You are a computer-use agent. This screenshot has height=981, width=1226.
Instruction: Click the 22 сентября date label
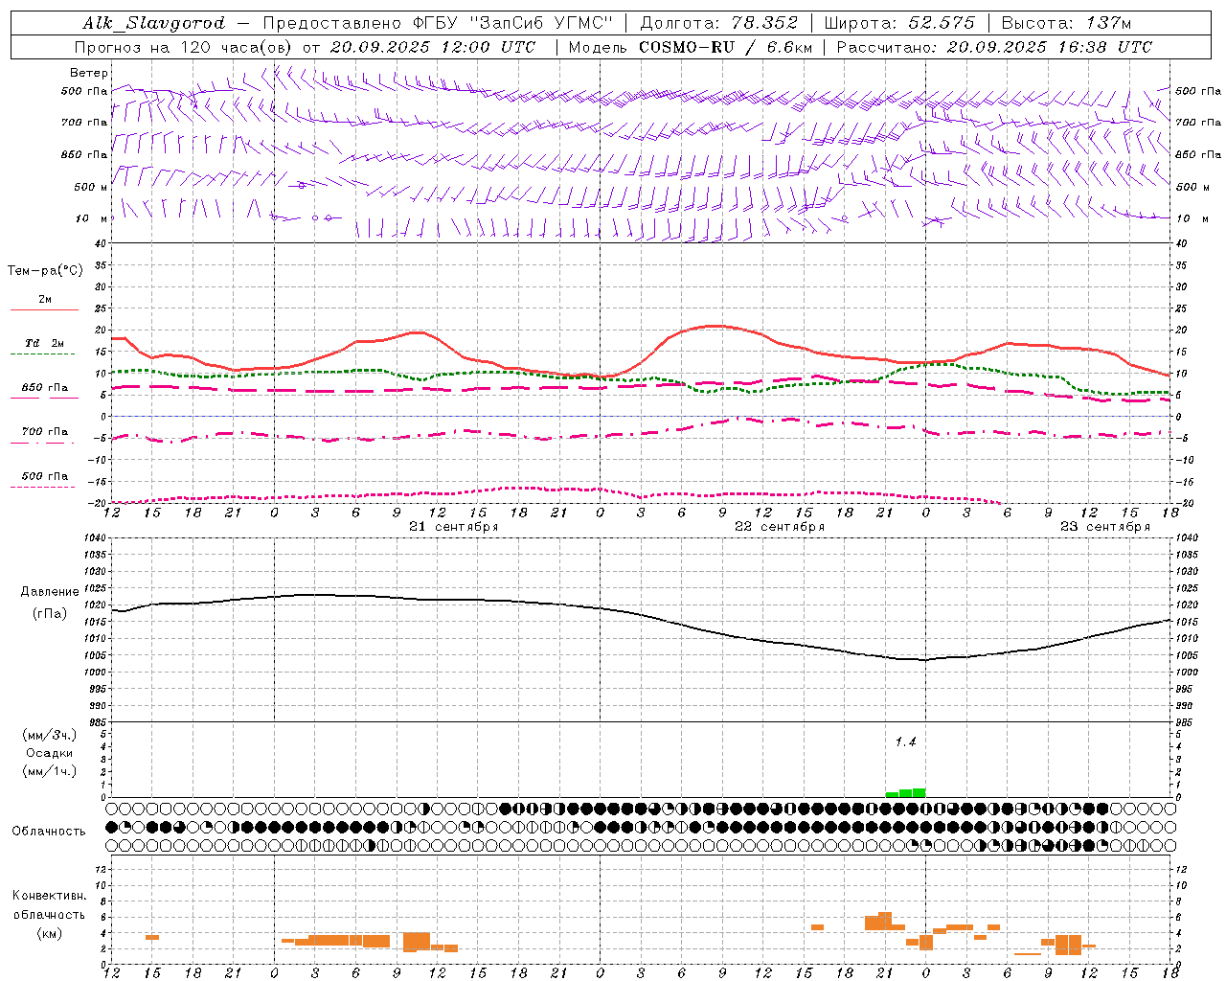coord(780,527)
